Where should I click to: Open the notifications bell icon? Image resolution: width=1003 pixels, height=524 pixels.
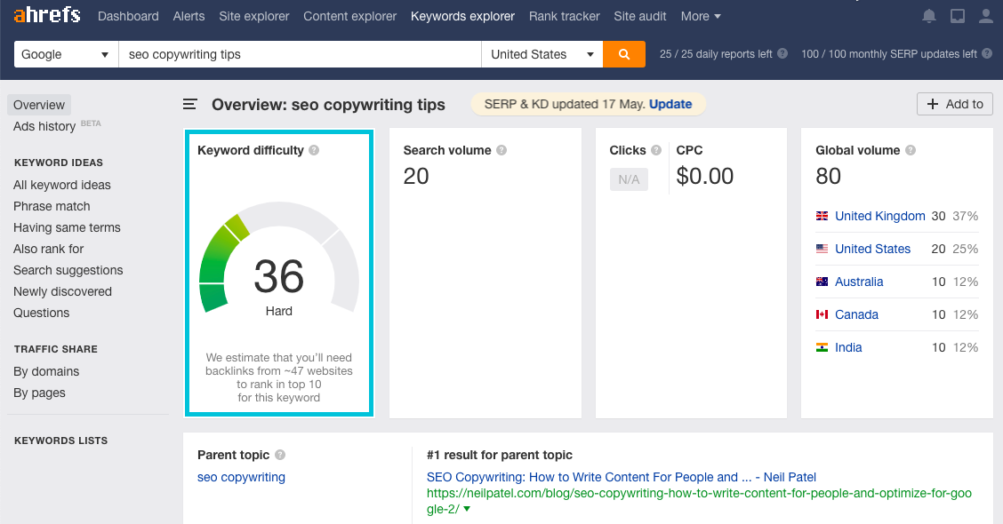coord(929,16)
